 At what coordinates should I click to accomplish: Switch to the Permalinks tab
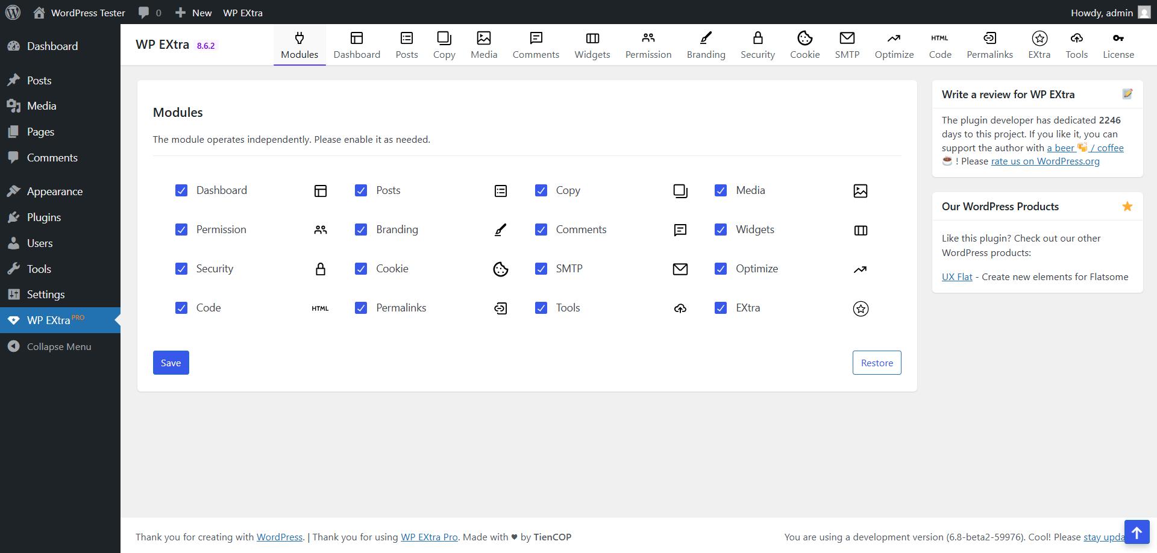point(989,45)
